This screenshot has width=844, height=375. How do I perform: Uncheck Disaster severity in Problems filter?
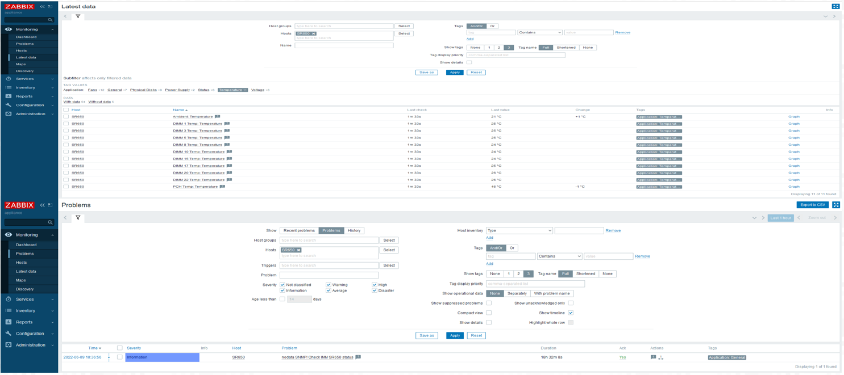(x=375, y=290)
